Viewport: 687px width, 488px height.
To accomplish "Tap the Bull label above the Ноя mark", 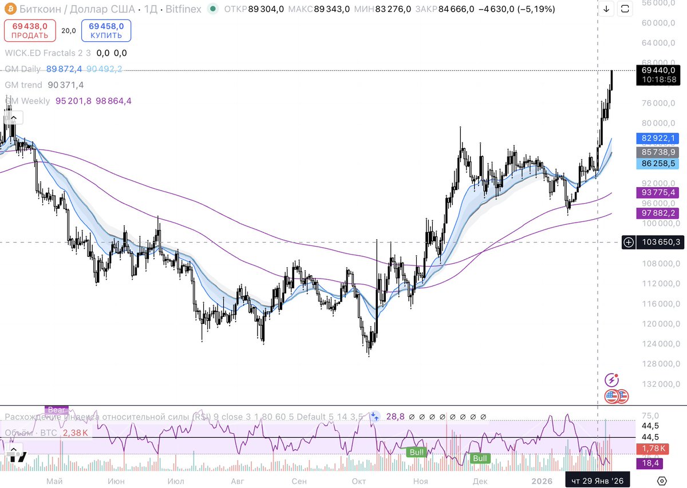I will (x=416, y=452).
